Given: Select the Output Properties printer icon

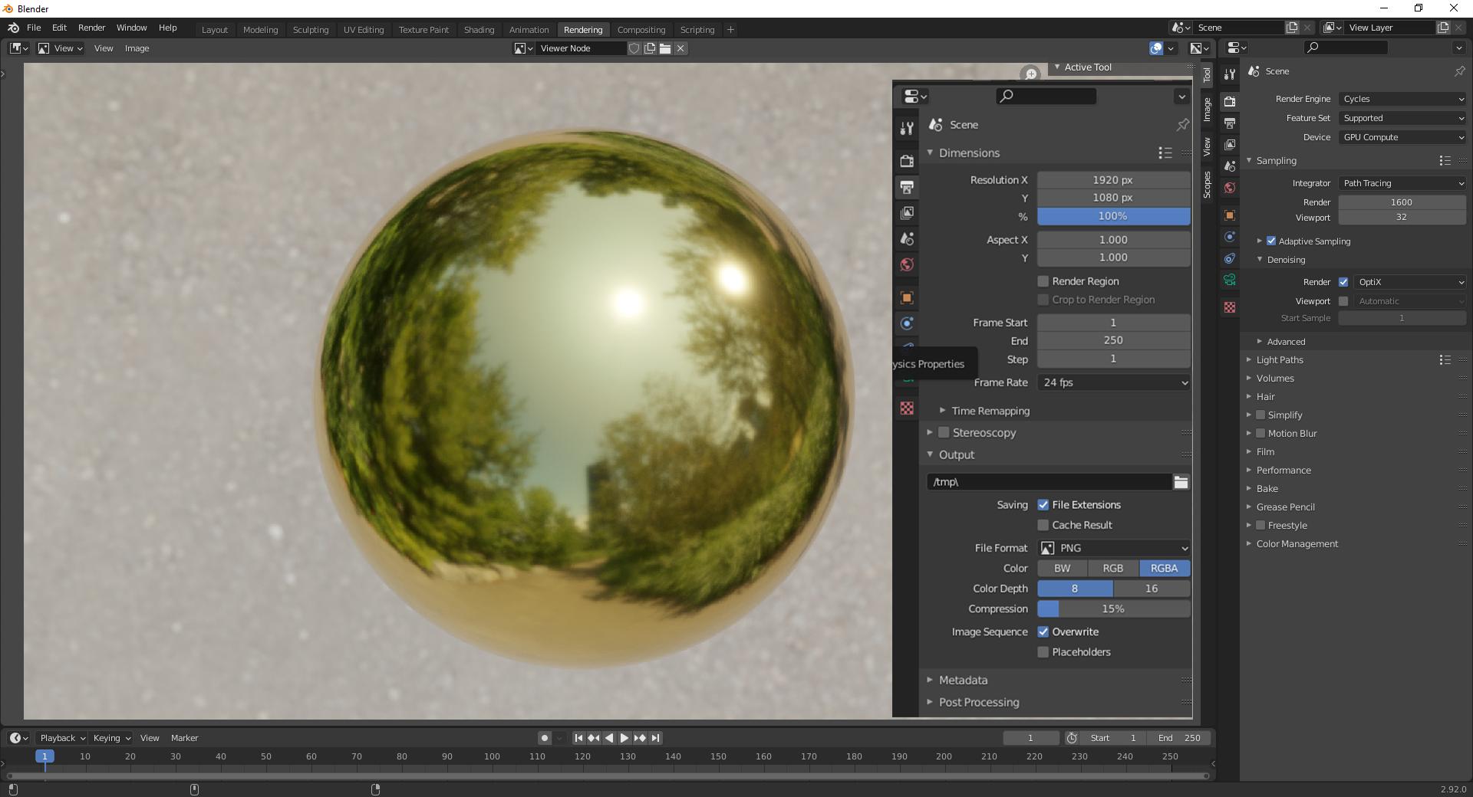Looking at the screenshot, I should pos(906,187).
